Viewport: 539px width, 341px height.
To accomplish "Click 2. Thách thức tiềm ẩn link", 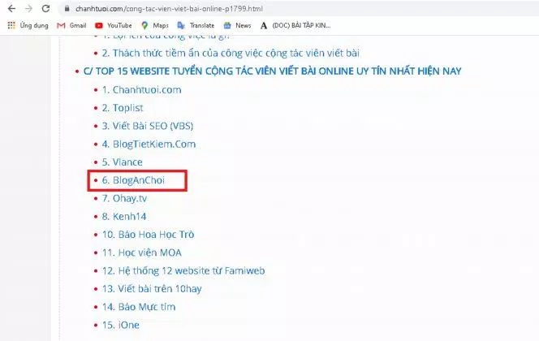I will [x=231, y=54].
